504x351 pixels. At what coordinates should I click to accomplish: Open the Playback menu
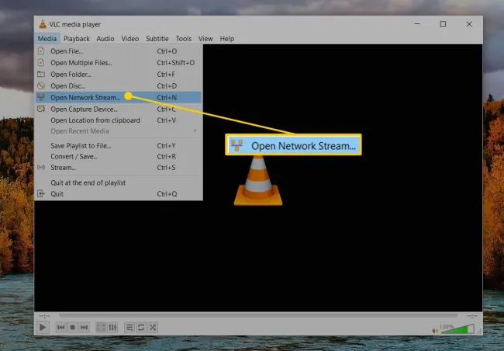[x=76, y=38]
